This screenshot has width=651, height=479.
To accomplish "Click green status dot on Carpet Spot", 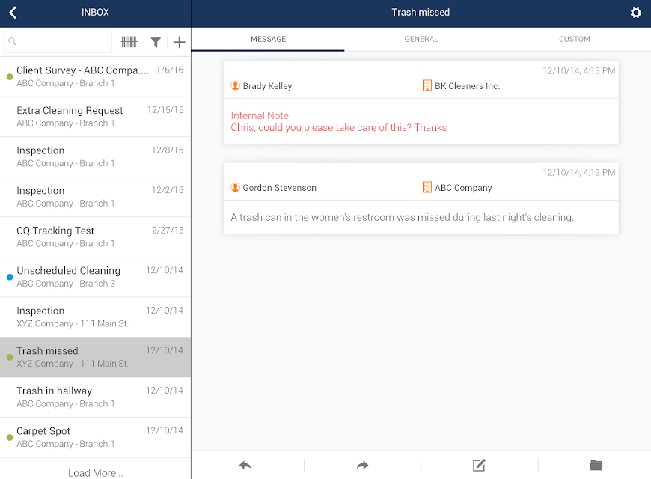I will pos(10,437).
